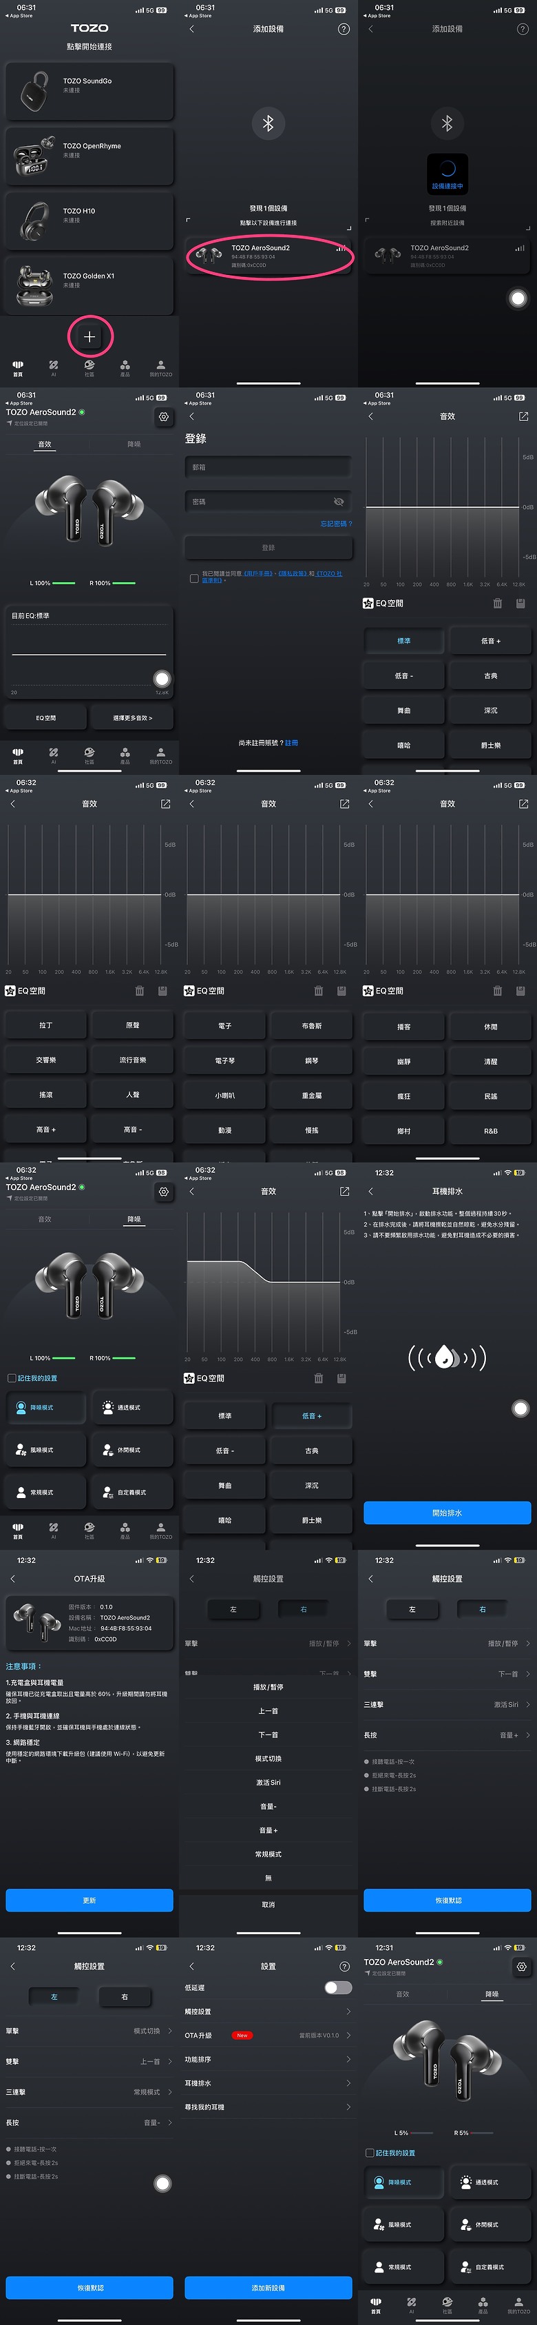Expand 尋找我的耳機 row in settings
The width and height of the screenshot is (537, 2325).
click(268, 2107)
